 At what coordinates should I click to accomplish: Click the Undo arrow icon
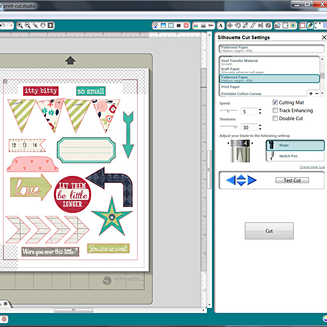coord(2,25)
